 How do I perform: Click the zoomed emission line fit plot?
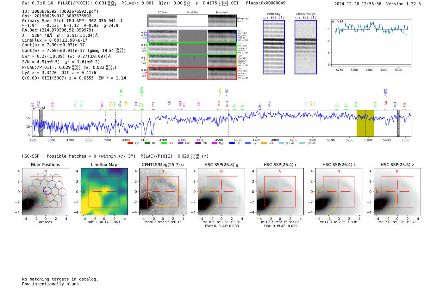[x=371, y=43]
